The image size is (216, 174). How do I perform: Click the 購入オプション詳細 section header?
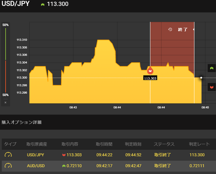pyautogui.click(x=22, y=122)
